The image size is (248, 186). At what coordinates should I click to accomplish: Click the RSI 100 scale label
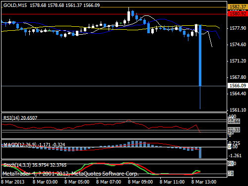pos(232,116)
